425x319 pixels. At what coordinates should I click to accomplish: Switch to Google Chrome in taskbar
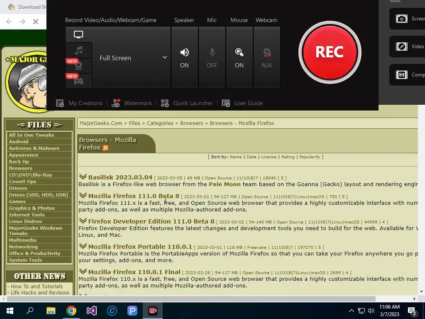coord(71,311)
